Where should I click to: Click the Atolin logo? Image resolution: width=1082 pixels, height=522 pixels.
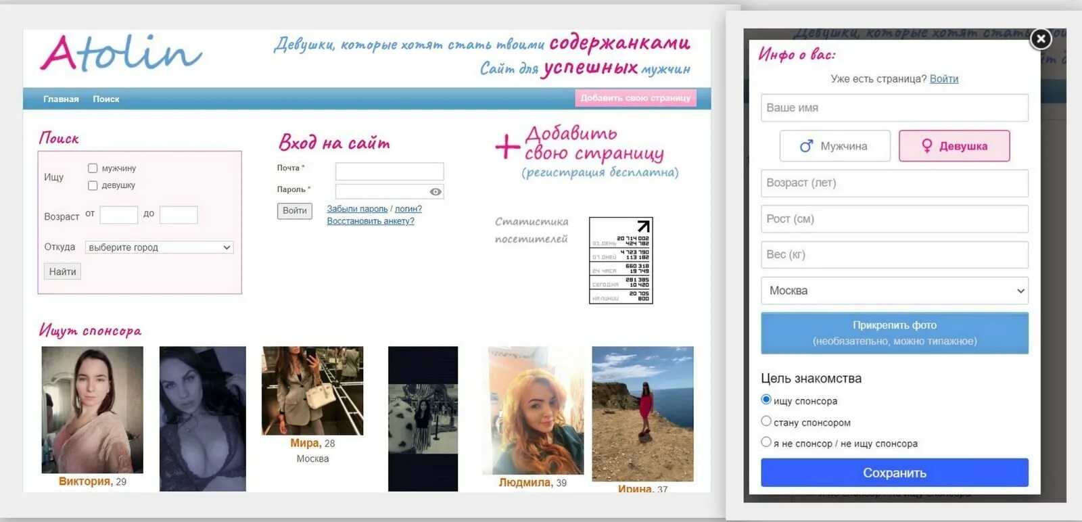[x=121, y=53]
